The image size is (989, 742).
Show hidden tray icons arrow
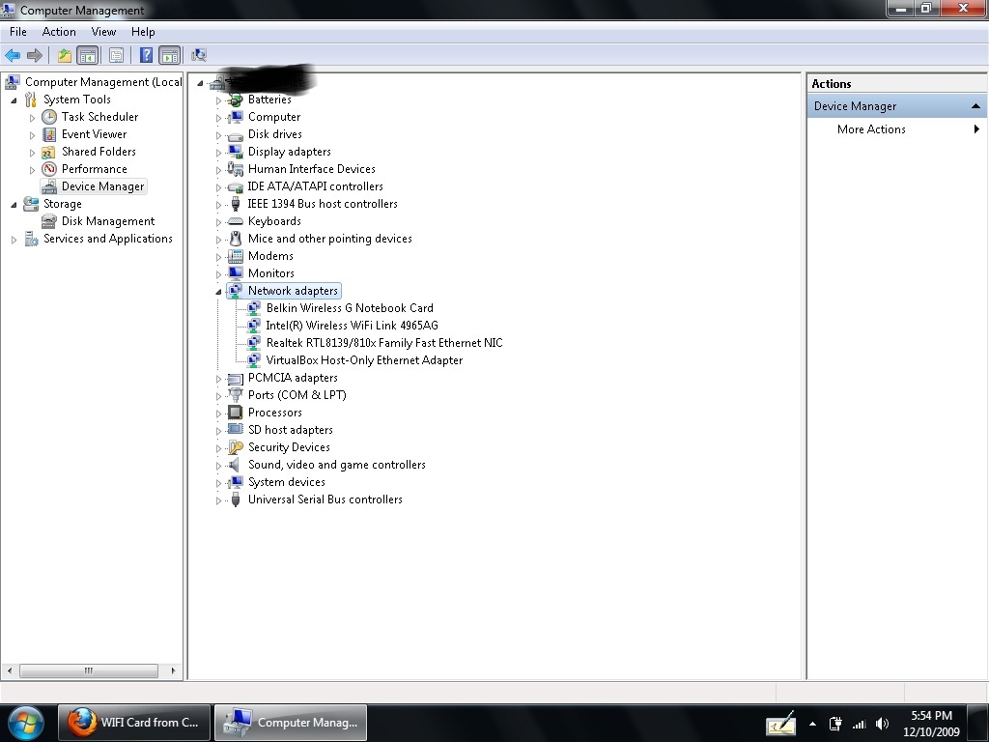[812, 725]
